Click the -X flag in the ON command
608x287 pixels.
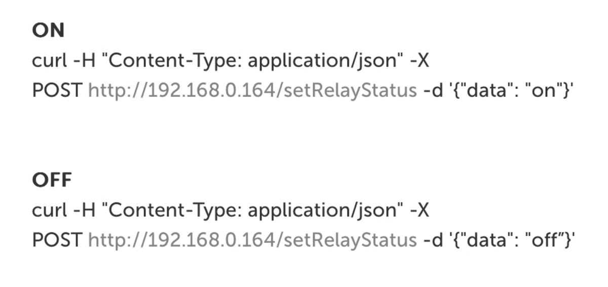tap(420, 61)
